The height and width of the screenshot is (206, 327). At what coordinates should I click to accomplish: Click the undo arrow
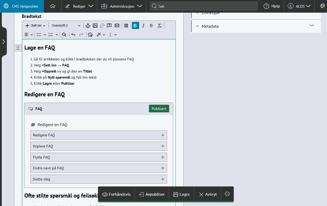point(73,35)
